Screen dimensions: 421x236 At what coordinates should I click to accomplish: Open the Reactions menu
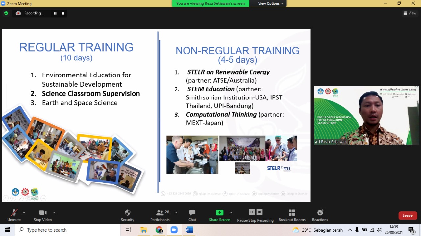320,215
